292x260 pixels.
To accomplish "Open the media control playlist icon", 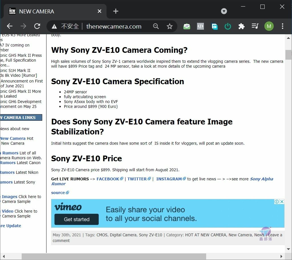I will click(255, 26).
